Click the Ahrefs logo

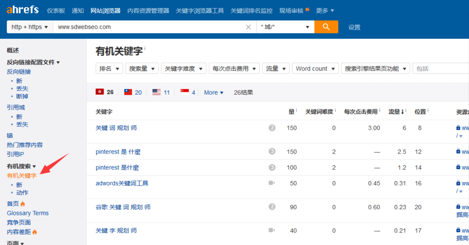22,10
